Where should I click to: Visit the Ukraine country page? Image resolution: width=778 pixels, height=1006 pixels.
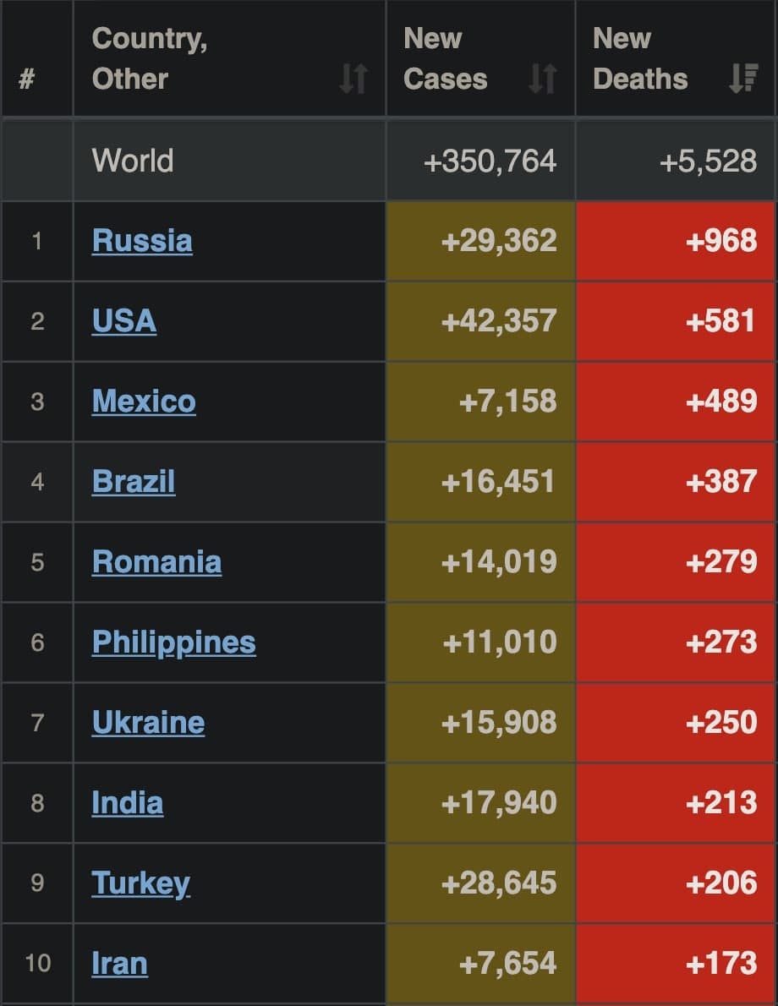point(149,722)
